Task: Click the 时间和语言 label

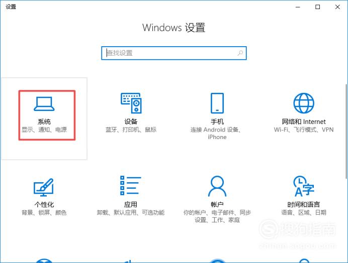Action: pos(304,204)
